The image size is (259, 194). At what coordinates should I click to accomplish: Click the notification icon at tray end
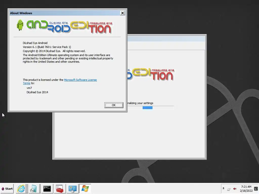click(256, 188)
